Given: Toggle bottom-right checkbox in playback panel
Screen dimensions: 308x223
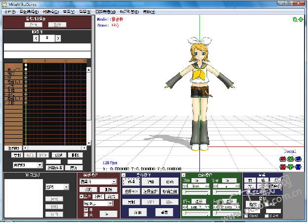Looking at the screenshot, I should [x=267, y=216].
